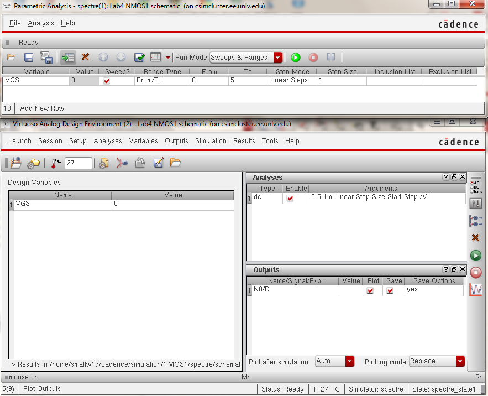Select the N0/D output name cell
Viewport: 488px width, 396px height.
click(295, 290)
